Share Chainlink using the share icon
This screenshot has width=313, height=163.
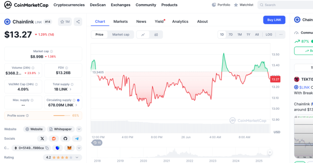click(x=78, y=22)
